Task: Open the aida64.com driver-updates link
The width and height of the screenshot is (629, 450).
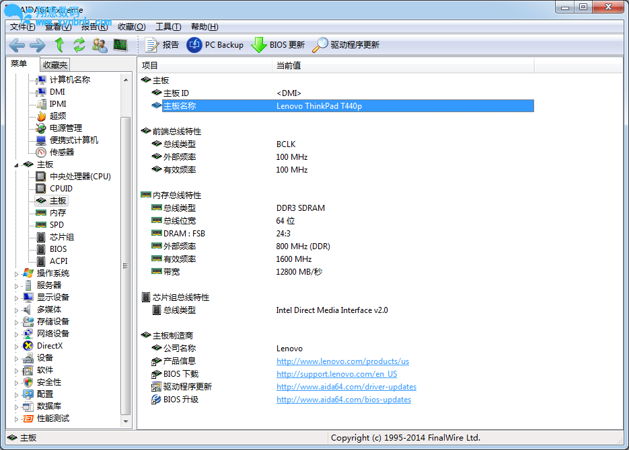Action: click(346, 387)
